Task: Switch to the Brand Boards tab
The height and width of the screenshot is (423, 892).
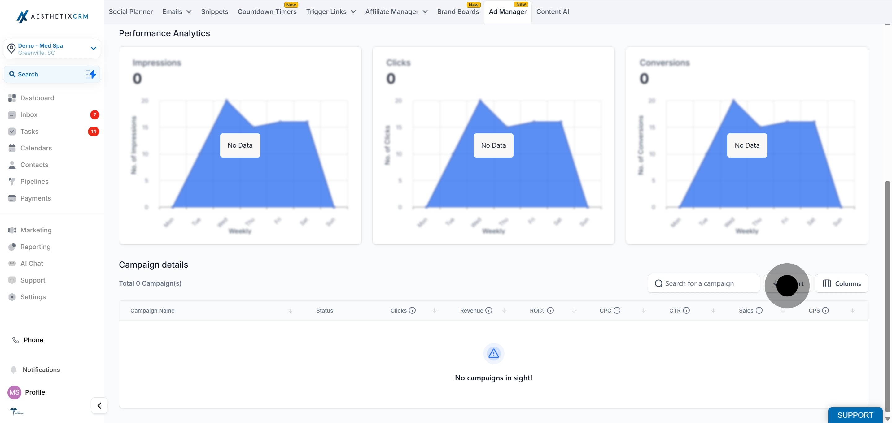Action: (458, 12)
